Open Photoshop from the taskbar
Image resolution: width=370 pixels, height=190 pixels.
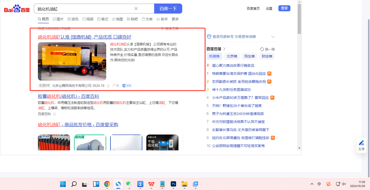tap(173, 184)
